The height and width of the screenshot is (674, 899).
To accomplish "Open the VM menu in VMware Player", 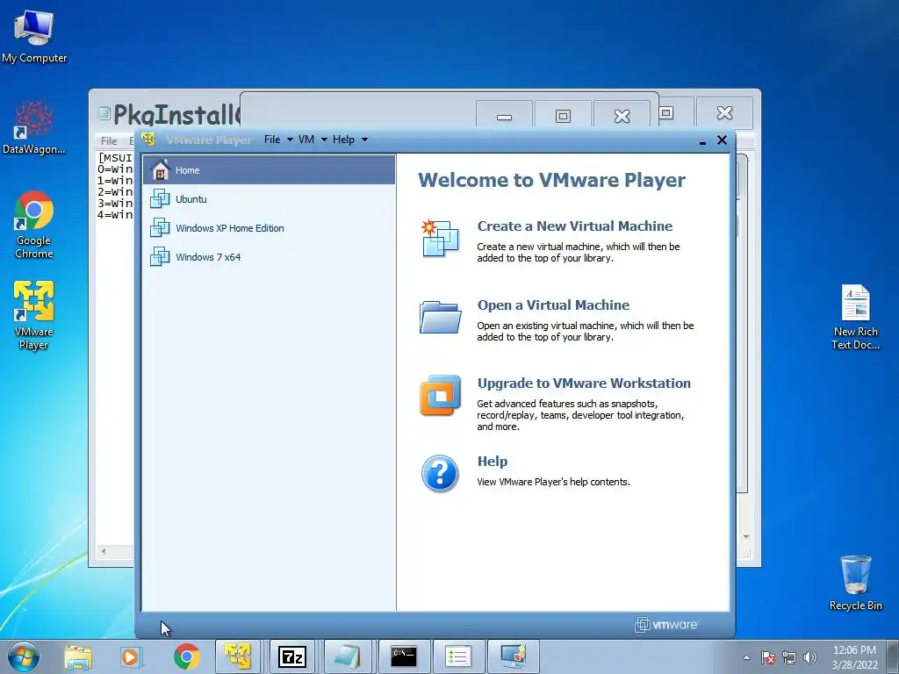I will pos(306,140).
